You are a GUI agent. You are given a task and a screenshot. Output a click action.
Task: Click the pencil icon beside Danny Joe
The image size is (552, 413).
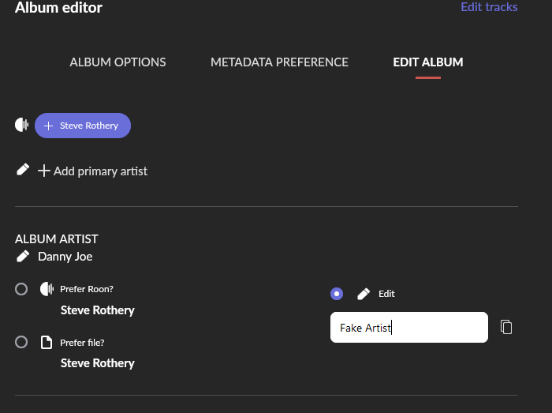(x=23, y=256)
